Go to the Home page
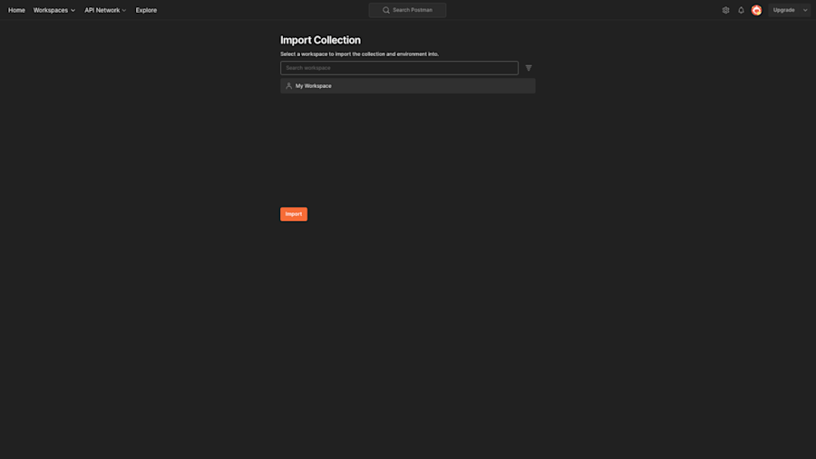The height and width of the screenshot is (459, 816). click(16, 10)
